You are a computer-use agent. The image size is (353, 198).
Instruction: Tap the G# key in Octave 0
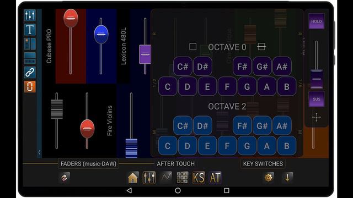tap(262, 67)
